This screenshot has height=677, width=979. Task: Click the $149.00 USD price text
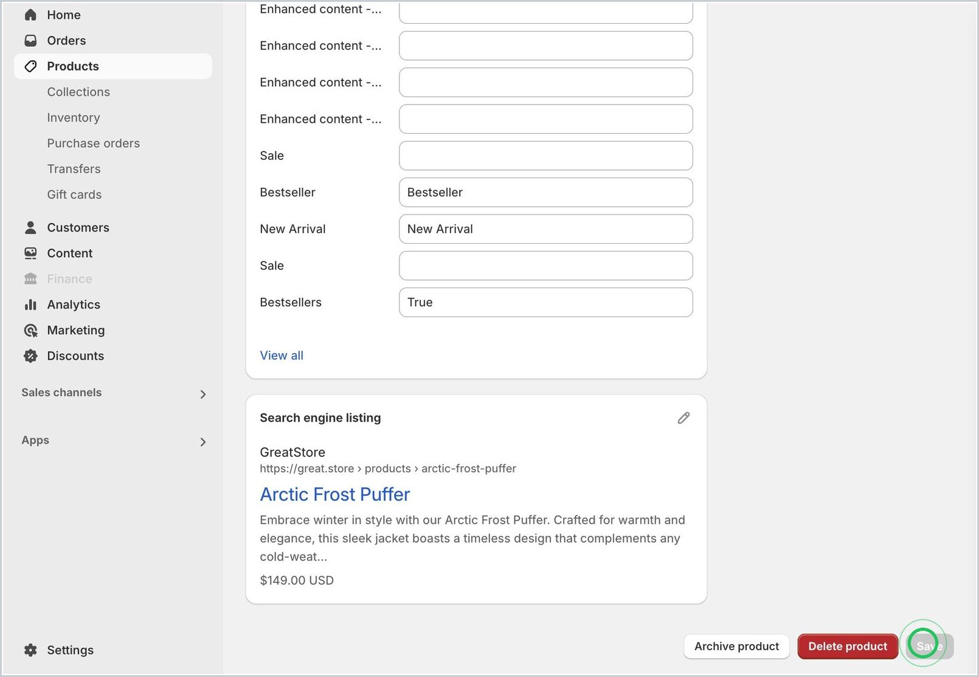tap(297, 580)
